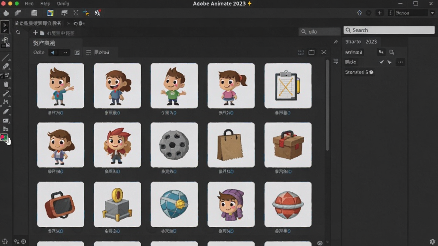Image resolution: width=438 pixels, height=246 pixels.
Task: Click the bottom-left frame icon
Action: point(5,242)
